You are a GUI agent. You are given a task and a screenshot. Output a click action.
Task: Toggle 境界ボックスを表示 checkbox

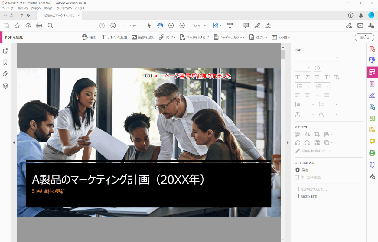[297, 189]
